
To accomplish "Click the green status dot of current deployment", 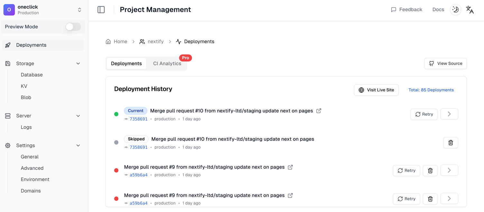I will [x=116, y=114].
